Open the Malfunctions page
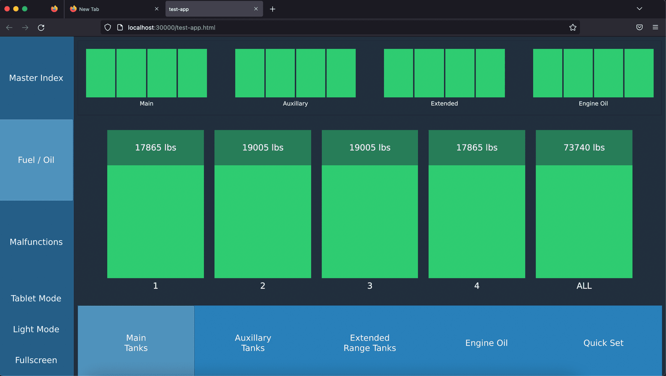This screenshot has width=666, height=376. click(x=36, y=242)
